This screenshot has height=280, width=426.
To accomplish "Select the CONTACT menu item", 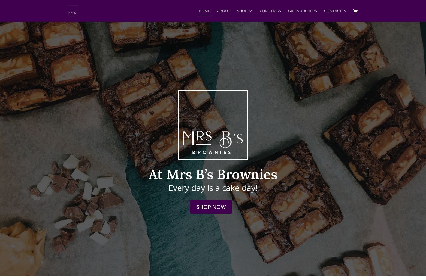I will point(333,11).
